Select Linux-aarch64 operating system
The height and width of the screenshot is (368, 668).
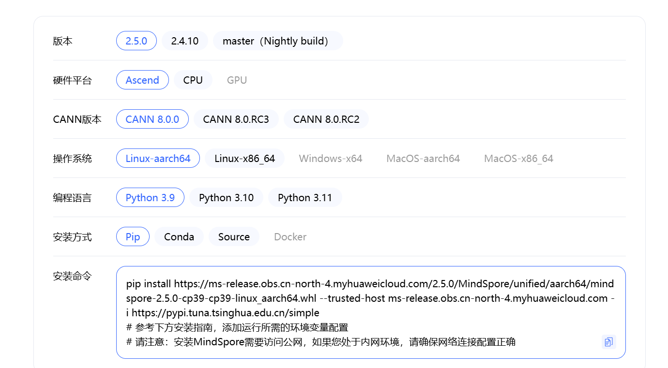pos(158,159)
